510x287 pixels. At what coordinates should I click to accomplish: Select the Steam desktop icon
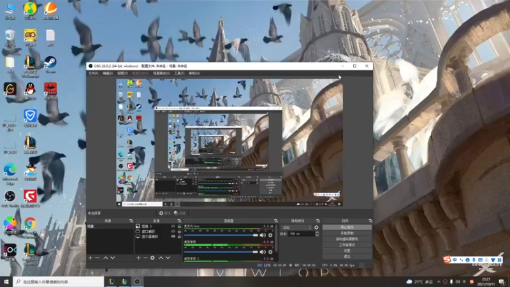click(50, 64)
